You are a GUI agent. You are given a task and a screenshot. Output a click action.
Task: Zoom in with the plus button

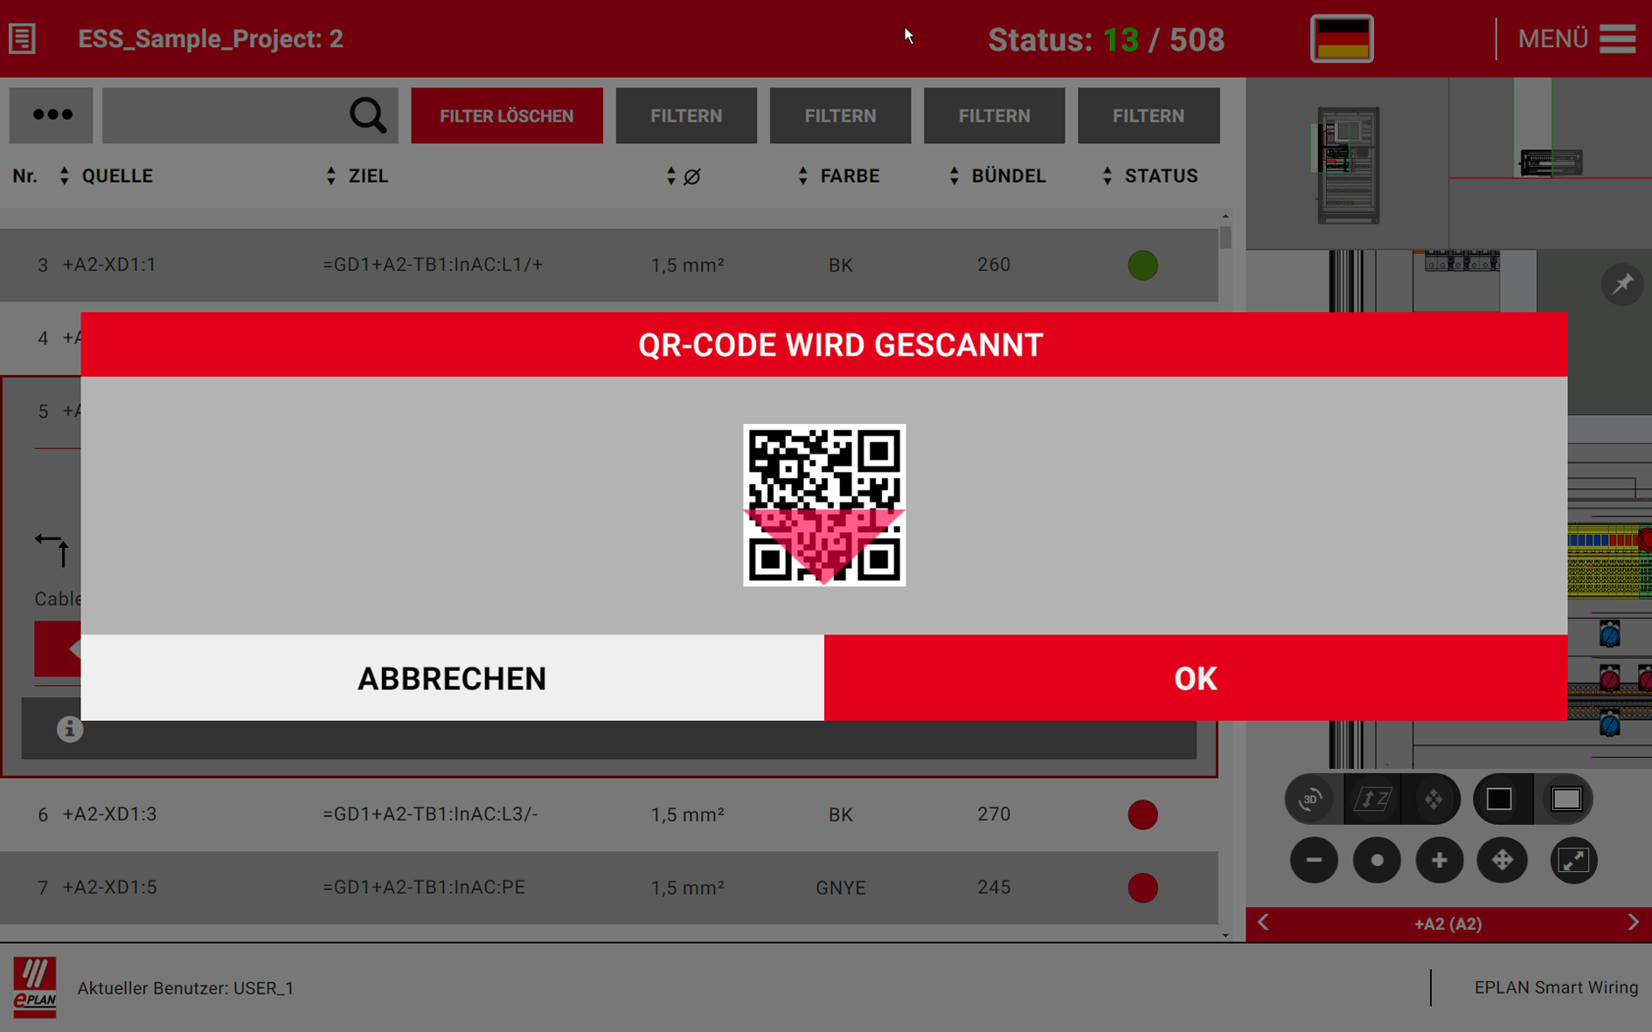(1439, 861)
